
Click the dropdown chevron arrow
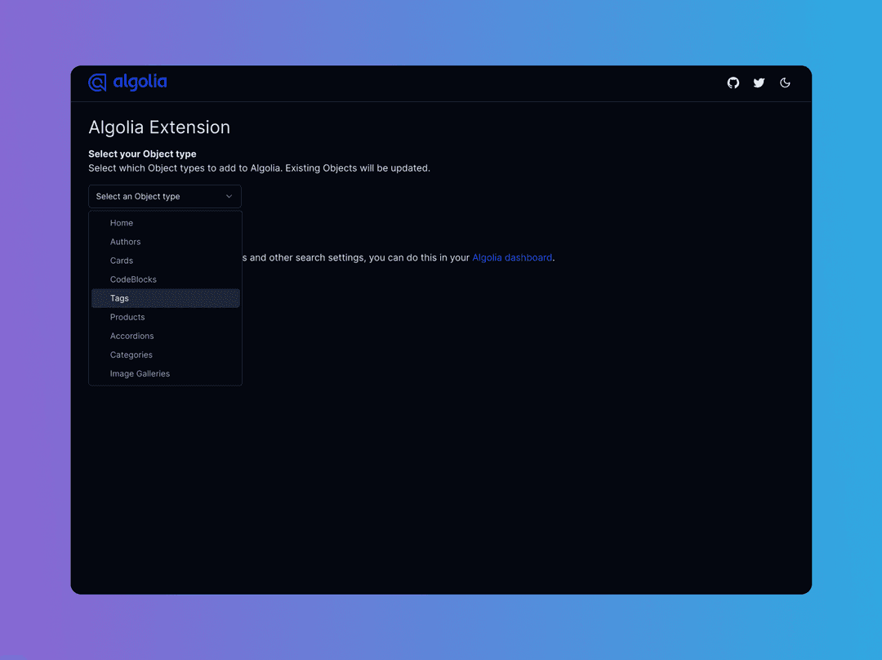point(229,196)
